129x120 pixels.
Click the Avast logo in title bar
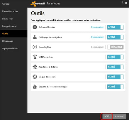38,4
